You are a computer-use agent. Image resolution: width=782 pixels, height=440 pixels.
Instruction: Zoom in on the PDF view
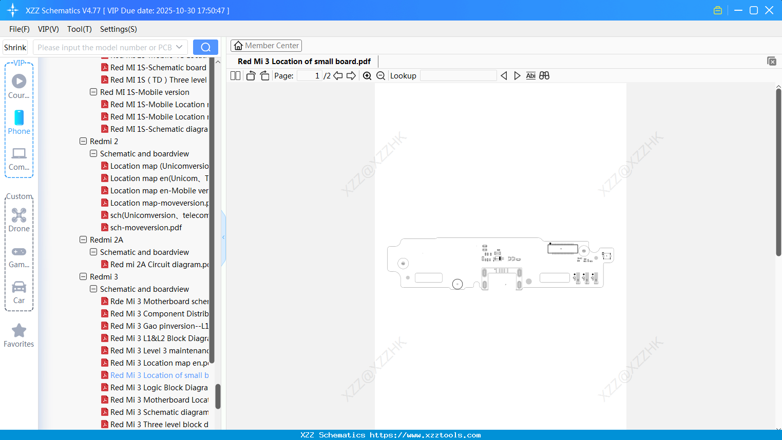click(367, 75)
